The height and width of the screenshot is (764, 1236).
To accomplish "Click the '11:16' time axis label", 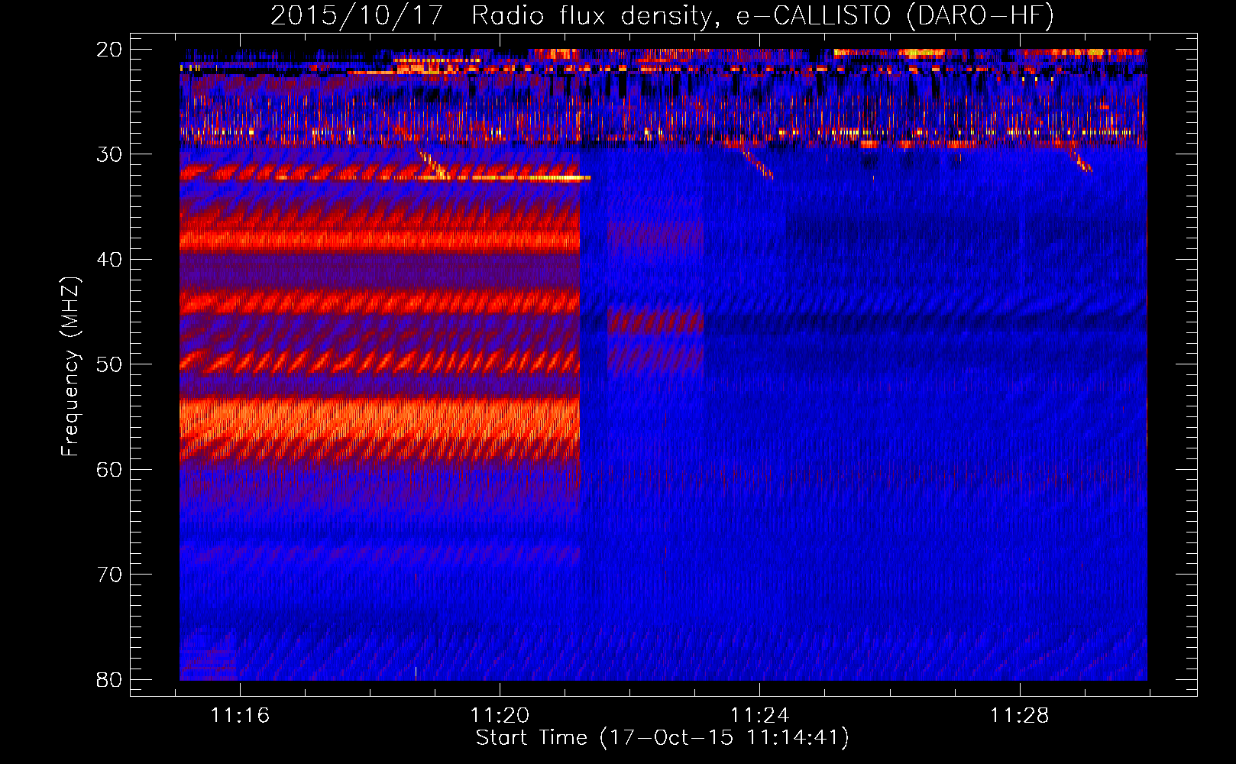I will (x=240, y=716).
